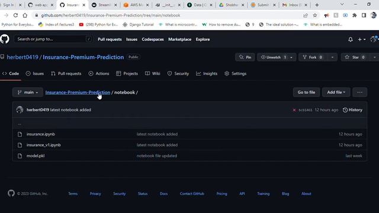Click the profile avatar in GitHub header
379x213 pixels.
click(374, 39)
